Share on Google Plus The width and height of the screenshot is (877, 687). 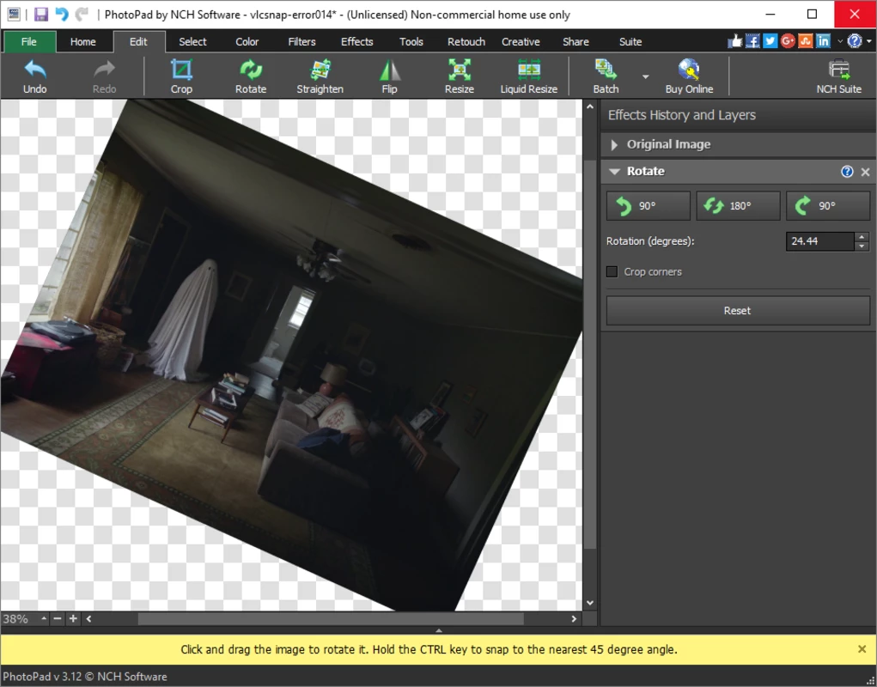[788, 41]
